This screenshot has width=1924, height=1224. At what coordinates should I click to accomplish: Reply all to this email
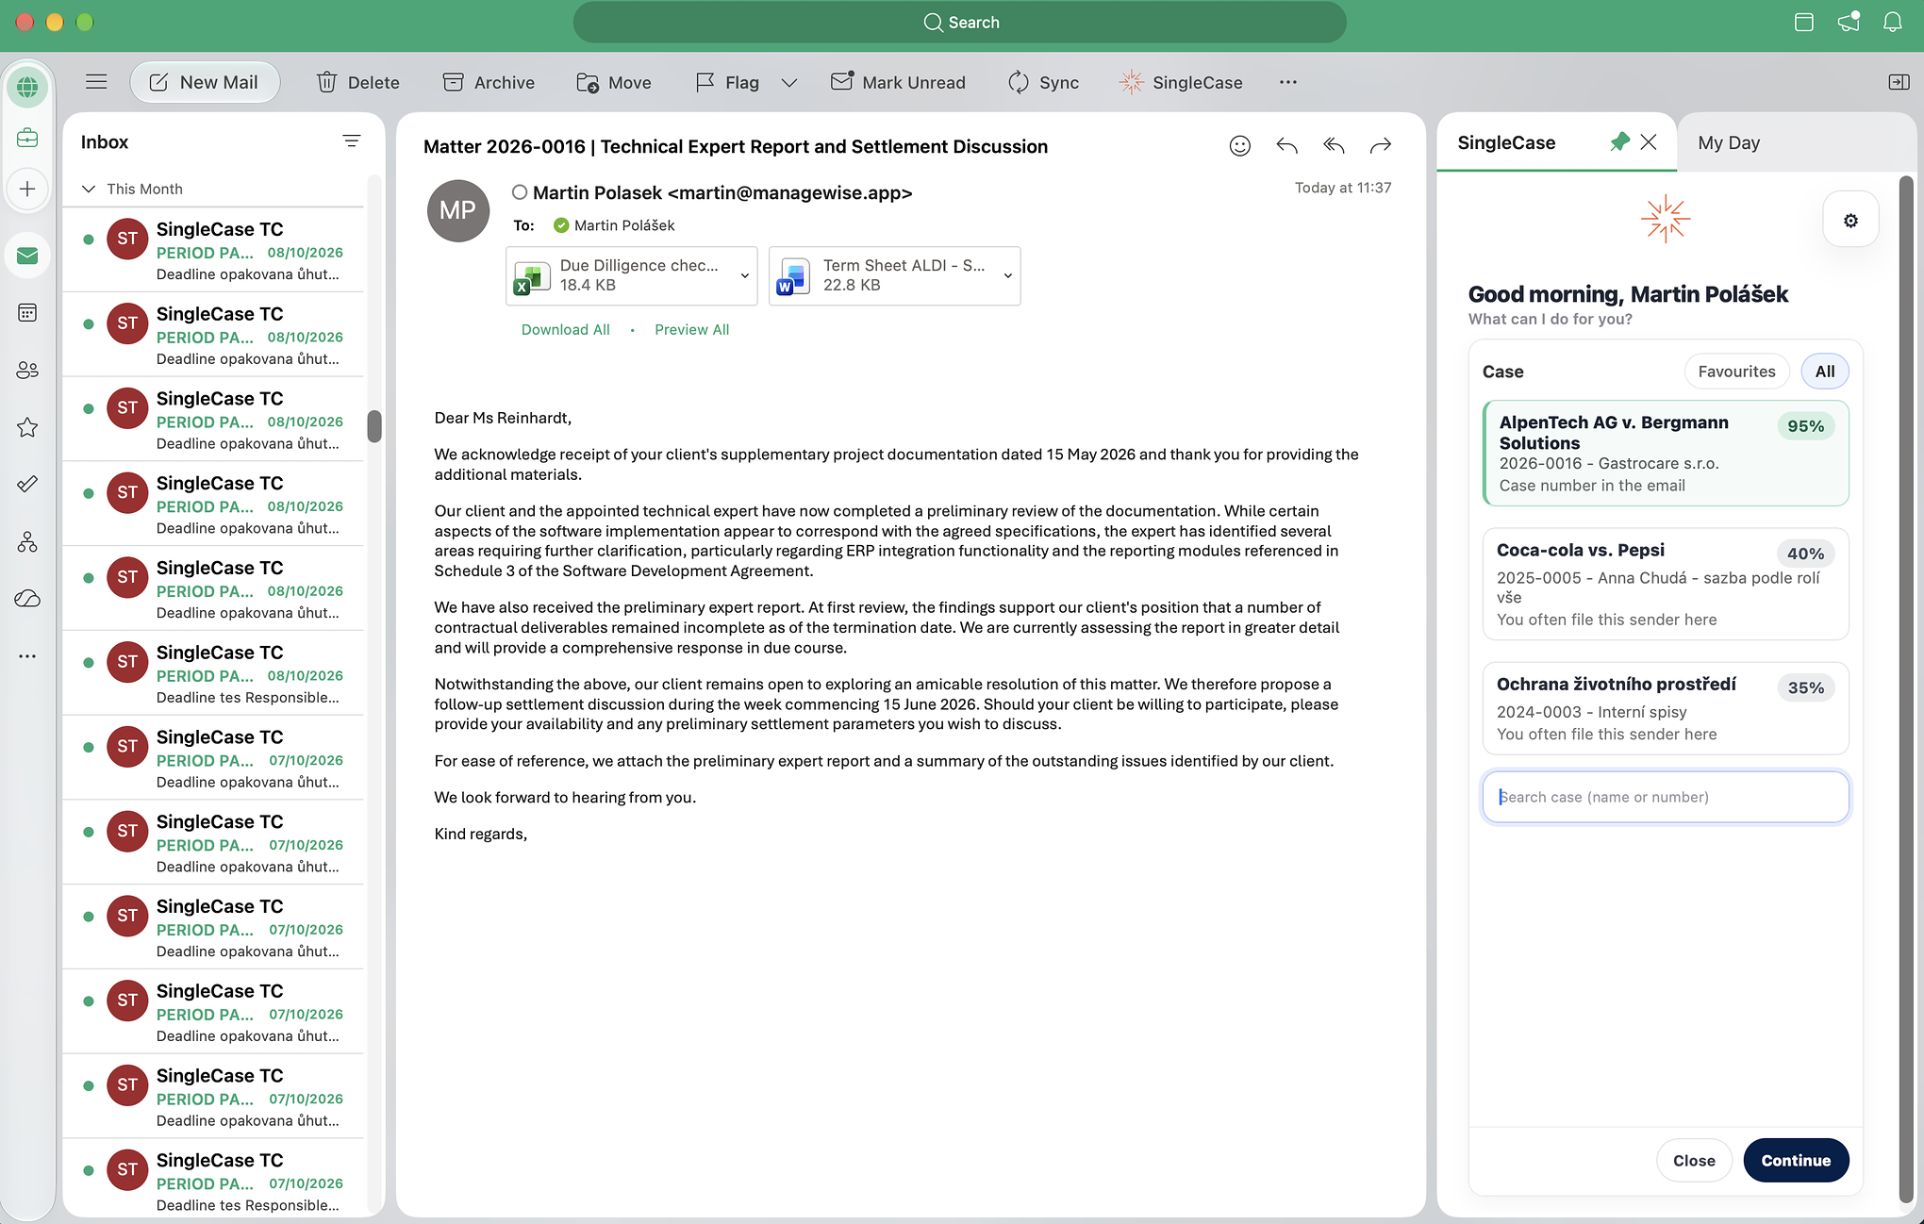coord(1334,145)
